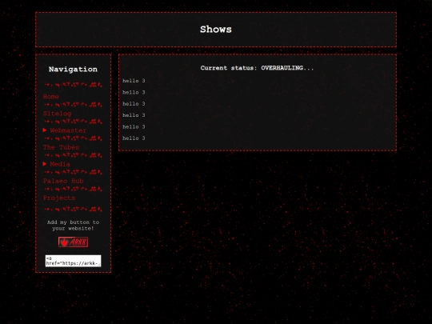Expand the Webmaster disclosure triangle
This screenshot has height=324, width=432.
click(45, 130)
